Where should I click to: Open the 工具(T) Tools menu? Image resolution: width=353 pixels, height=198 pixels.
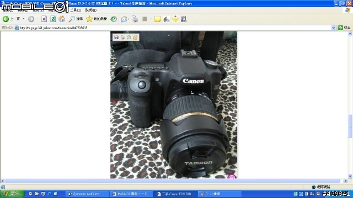pyautogui.click(x=76, y=10)
